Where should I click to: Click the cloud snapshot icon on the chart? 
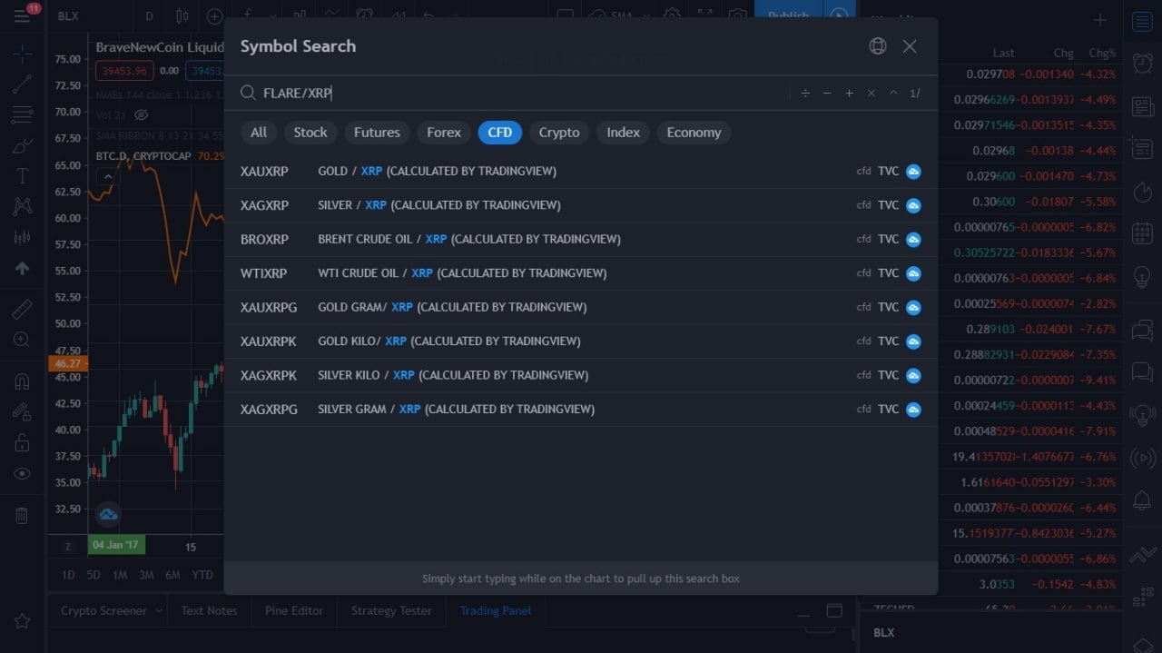(x=108, y=515)
